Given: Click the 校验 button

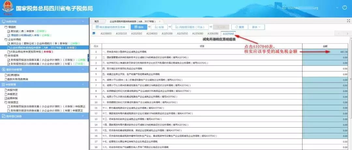Looking at the screenshot, I should coord(159,27).
